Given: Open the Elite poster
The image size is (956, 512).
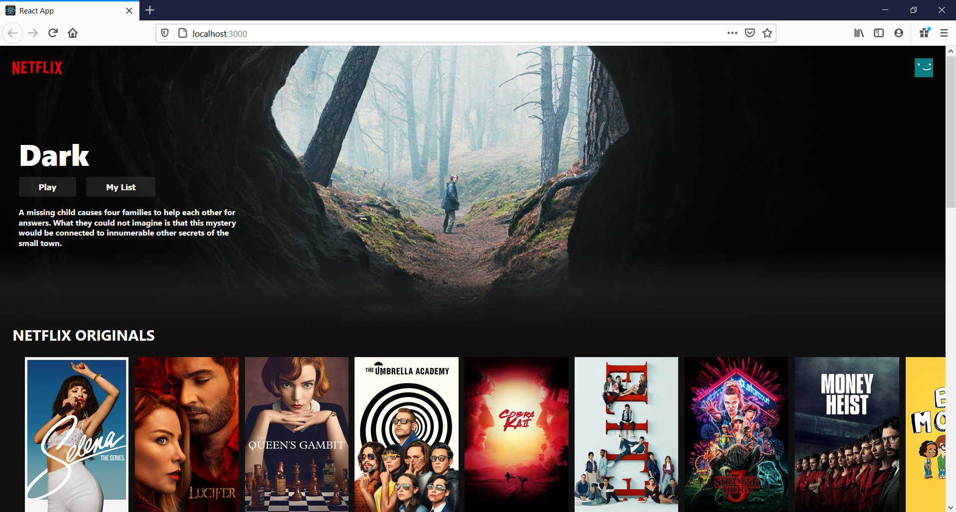Looking at the screenshot, I should click(x=626, y=434).
